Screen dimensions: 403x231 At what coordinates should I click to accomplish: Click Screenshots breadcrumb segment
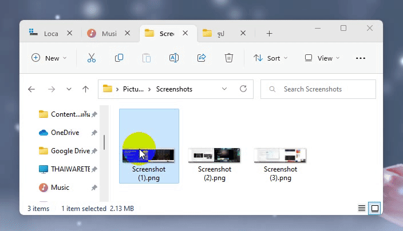pos(174,89)
